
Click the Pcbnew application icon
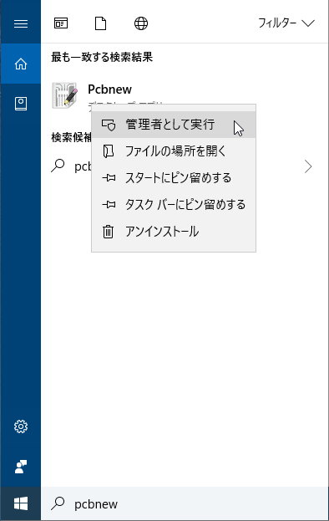pyautogui.click(x=64, y=95)
